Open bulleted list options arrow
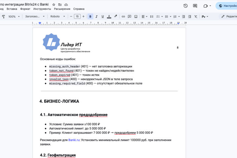 171,16
